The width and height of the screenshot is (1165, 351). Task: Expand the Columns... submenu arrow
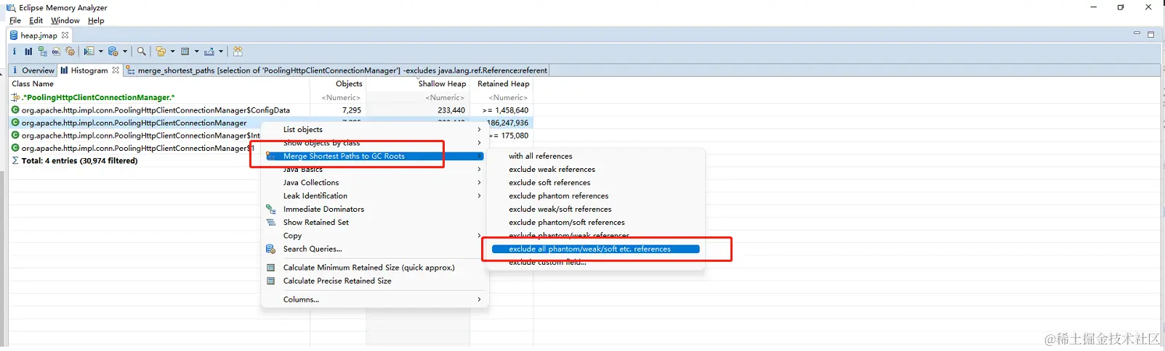point(479,300)
